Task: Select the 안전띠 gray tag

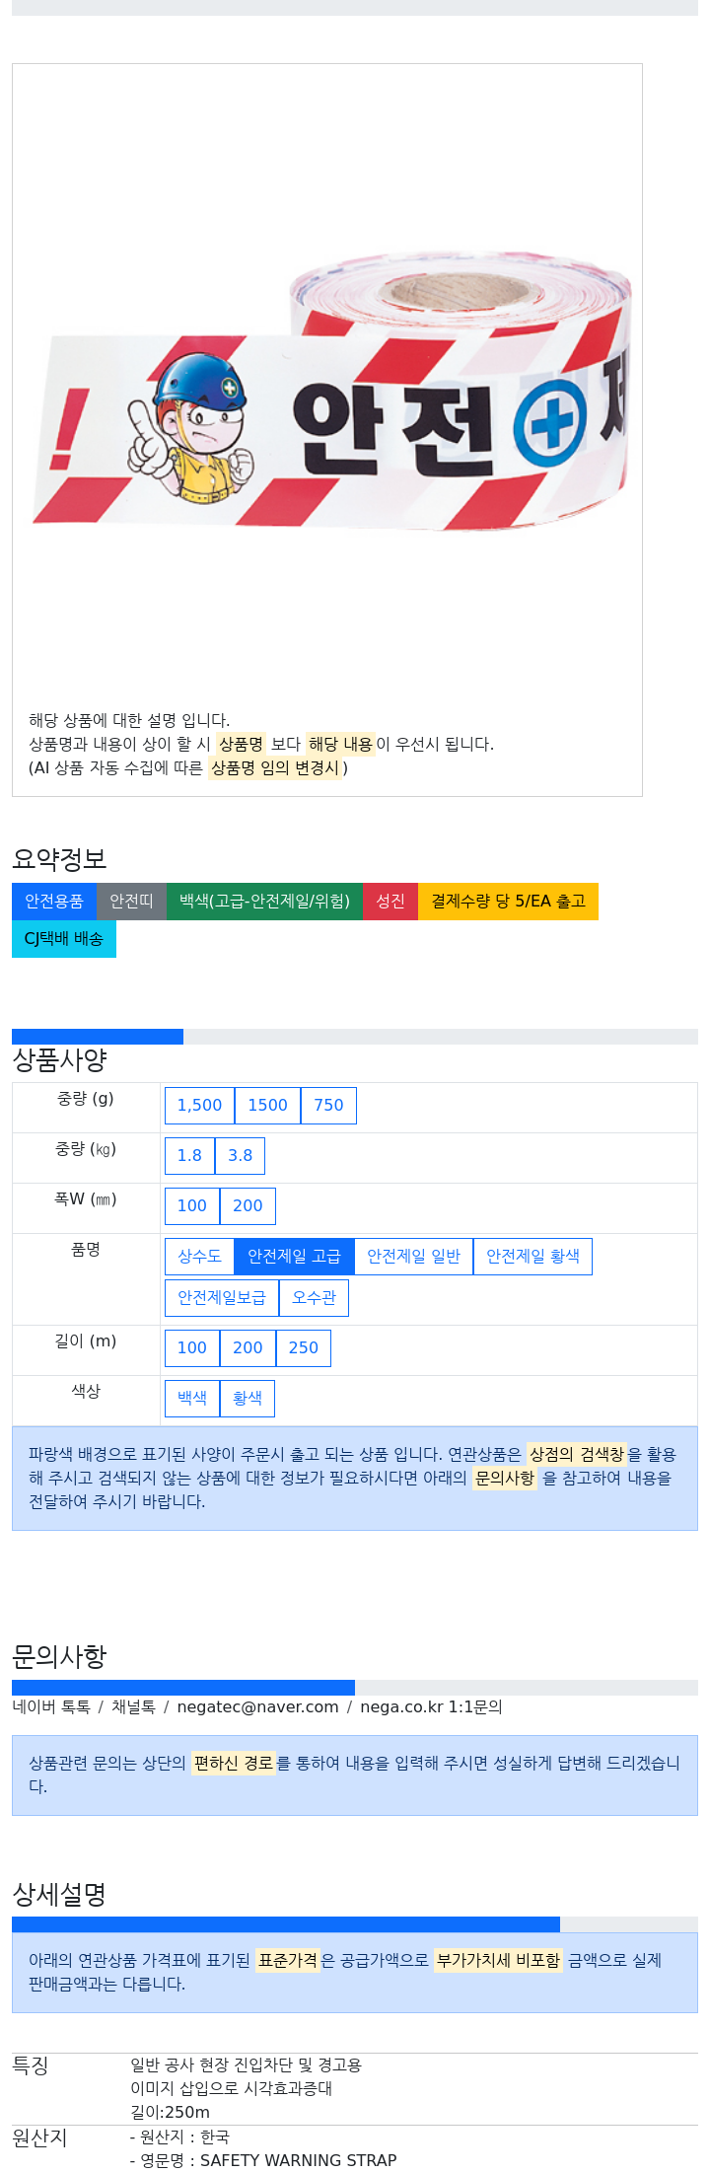Action: click(131, 902)
